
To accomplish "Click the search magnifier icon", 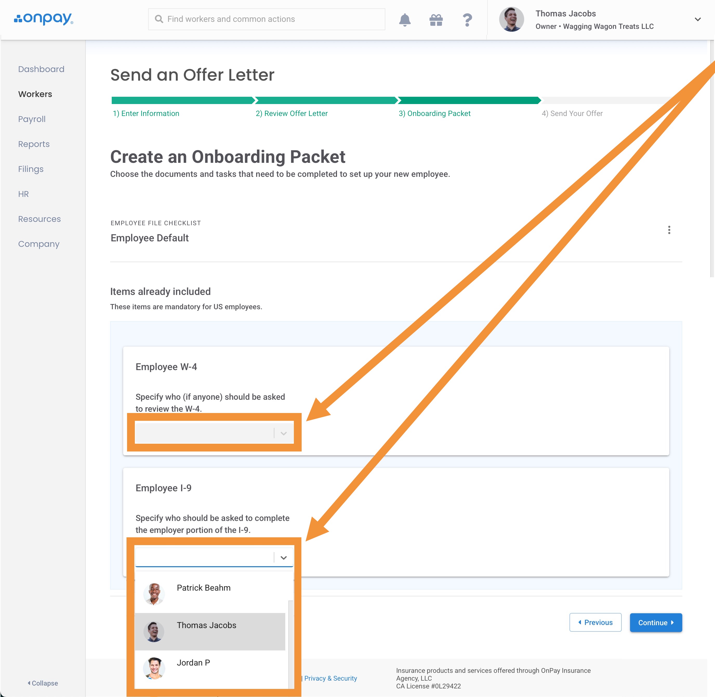I will [159, 19].
